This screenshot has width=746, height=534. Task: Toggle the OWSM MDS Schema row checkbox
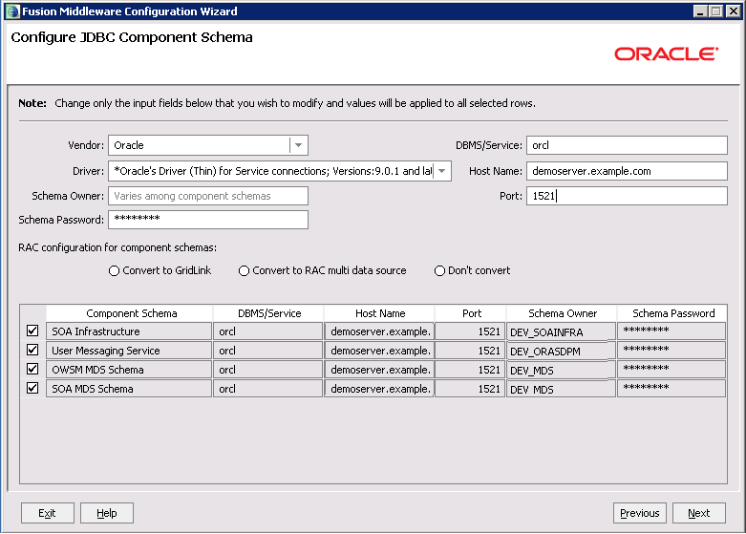point(32,369)
